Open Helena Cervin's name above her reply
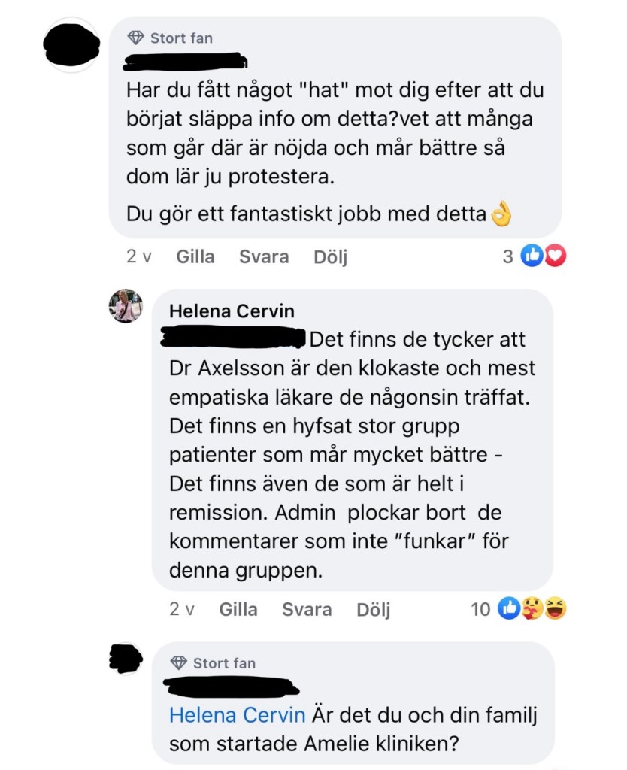This screenshot has height=770, width=627. coord(232,311)
